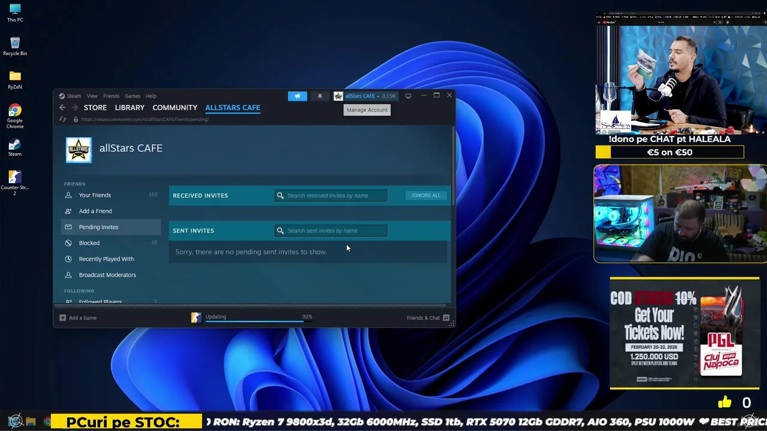The height and width of the screenshot is (431, 767).
Task: Click the search received invites field
Action: [x=331, y=195]
